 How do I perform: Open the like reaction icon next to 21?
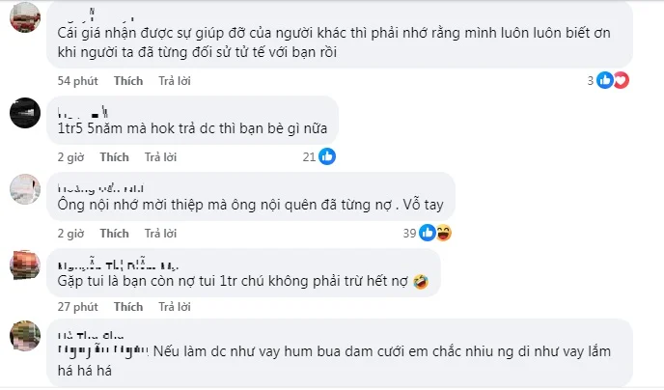point(327,156)
